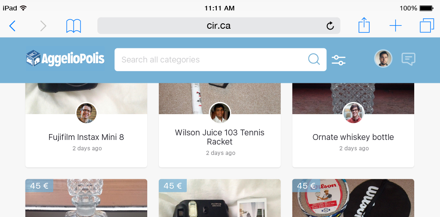Image resolution: width=440 pixels, height=217 pixels.
Task: Show all open tabs icon
Action: click(427, 26)
